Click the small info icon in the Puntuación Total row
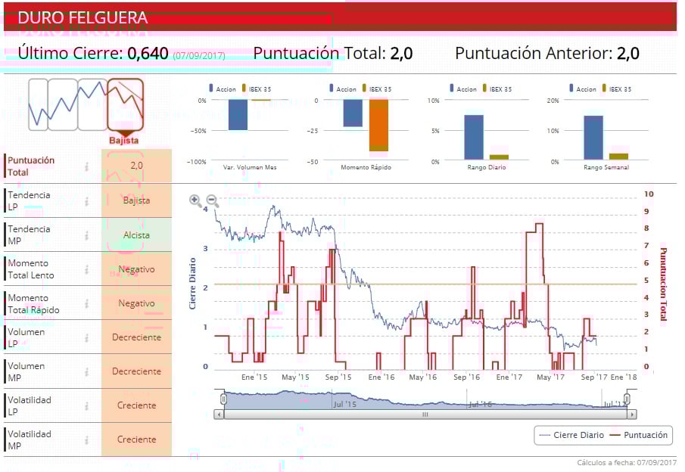The height and width of the screenshot is (472, 685). click(86, 166)
